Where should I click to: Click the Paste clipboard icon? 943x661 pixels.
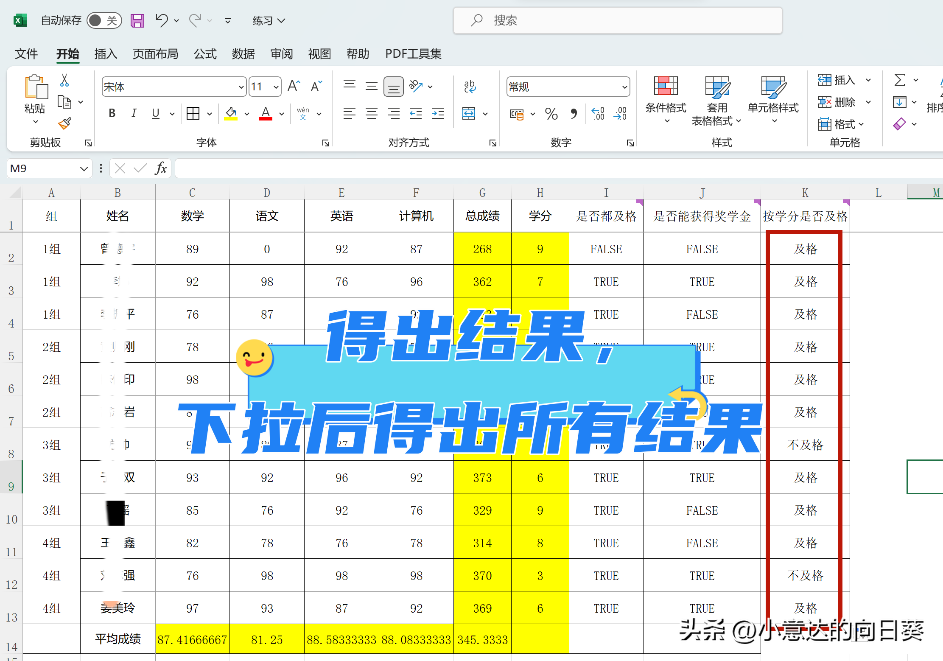[36, 88]
